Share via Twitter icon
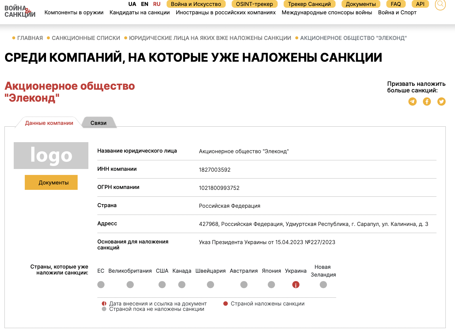 click(441, 102)
